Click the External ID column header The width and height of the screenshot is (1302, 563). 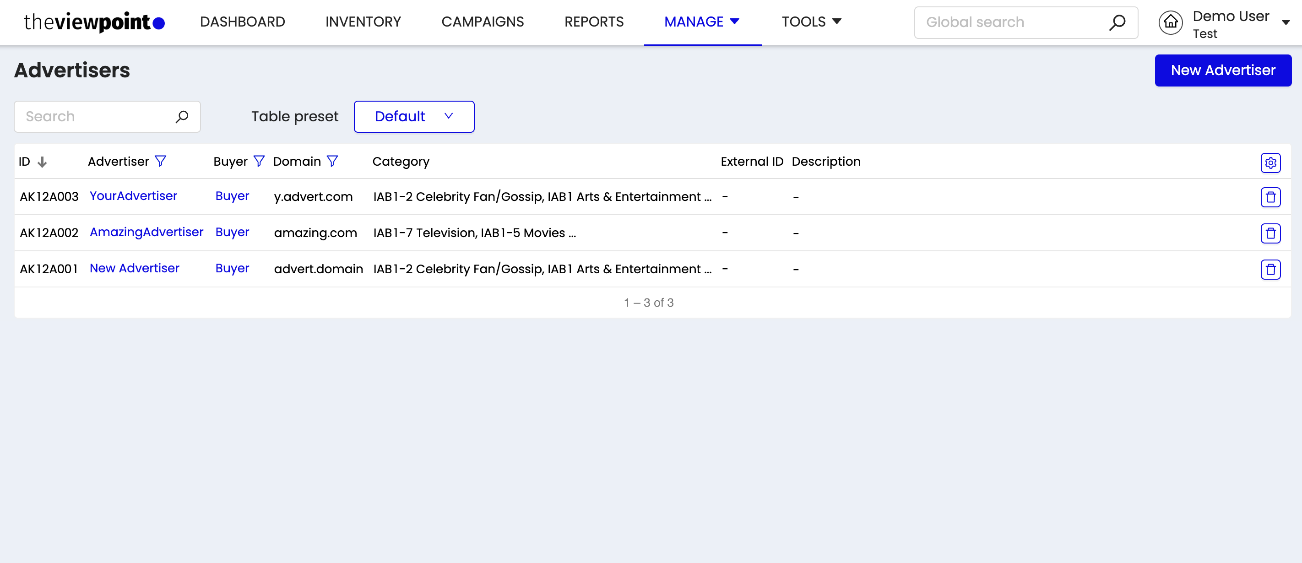point(752,162)
